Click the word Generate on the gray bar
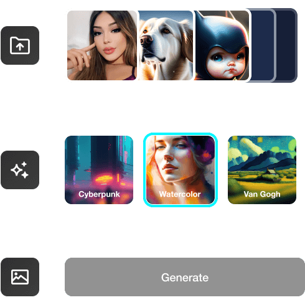305x305 pixels. (x=185, y=278)
